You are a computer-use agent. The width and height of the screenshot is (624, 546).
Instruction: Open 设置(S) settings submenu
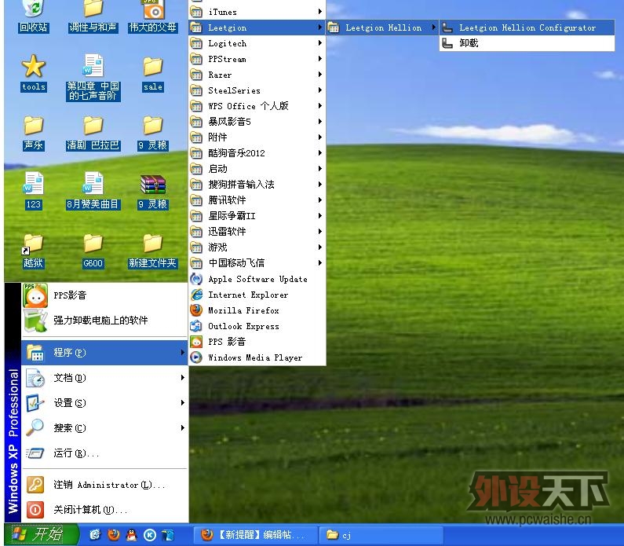coord(104,403)
